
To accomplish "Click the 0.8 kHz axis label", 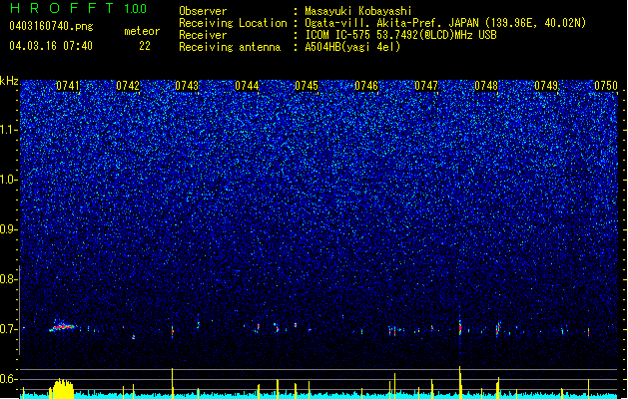I will pyautogui.click(x=8, y=279).
